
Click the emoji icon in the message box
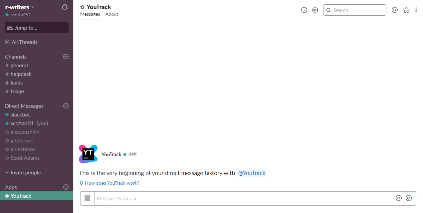tap(409, 198)
